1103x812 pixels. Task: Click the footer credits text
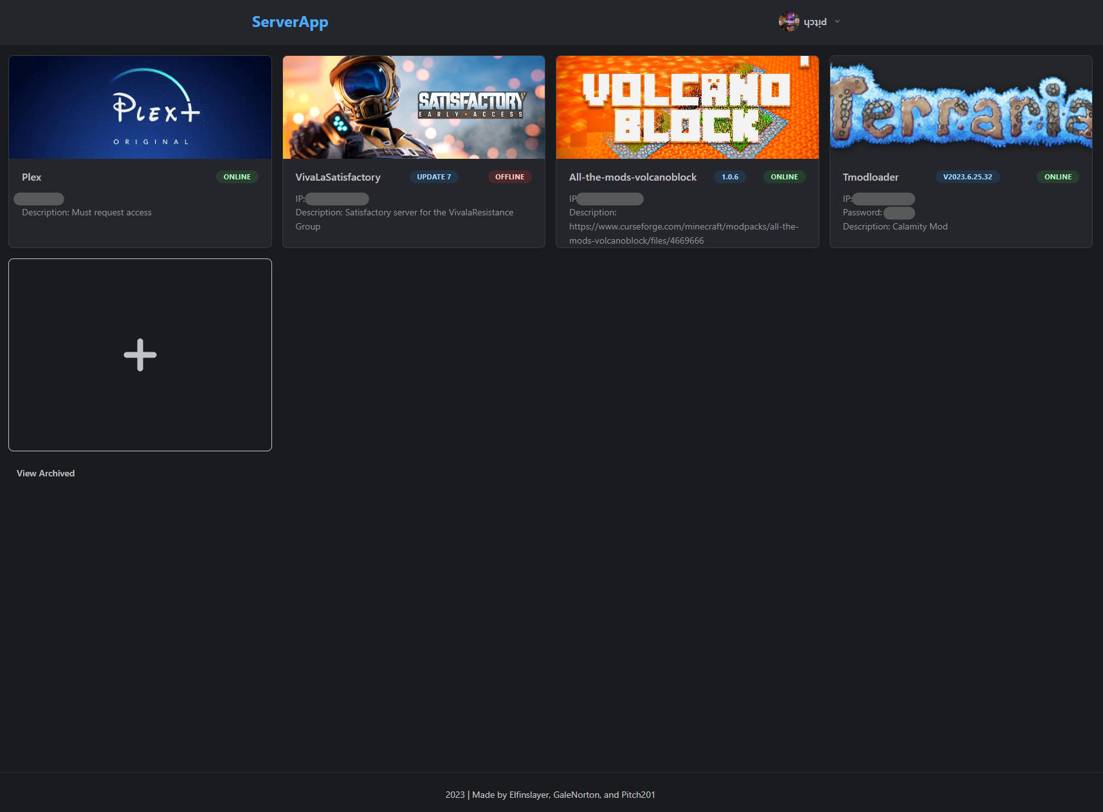(551, 795)
